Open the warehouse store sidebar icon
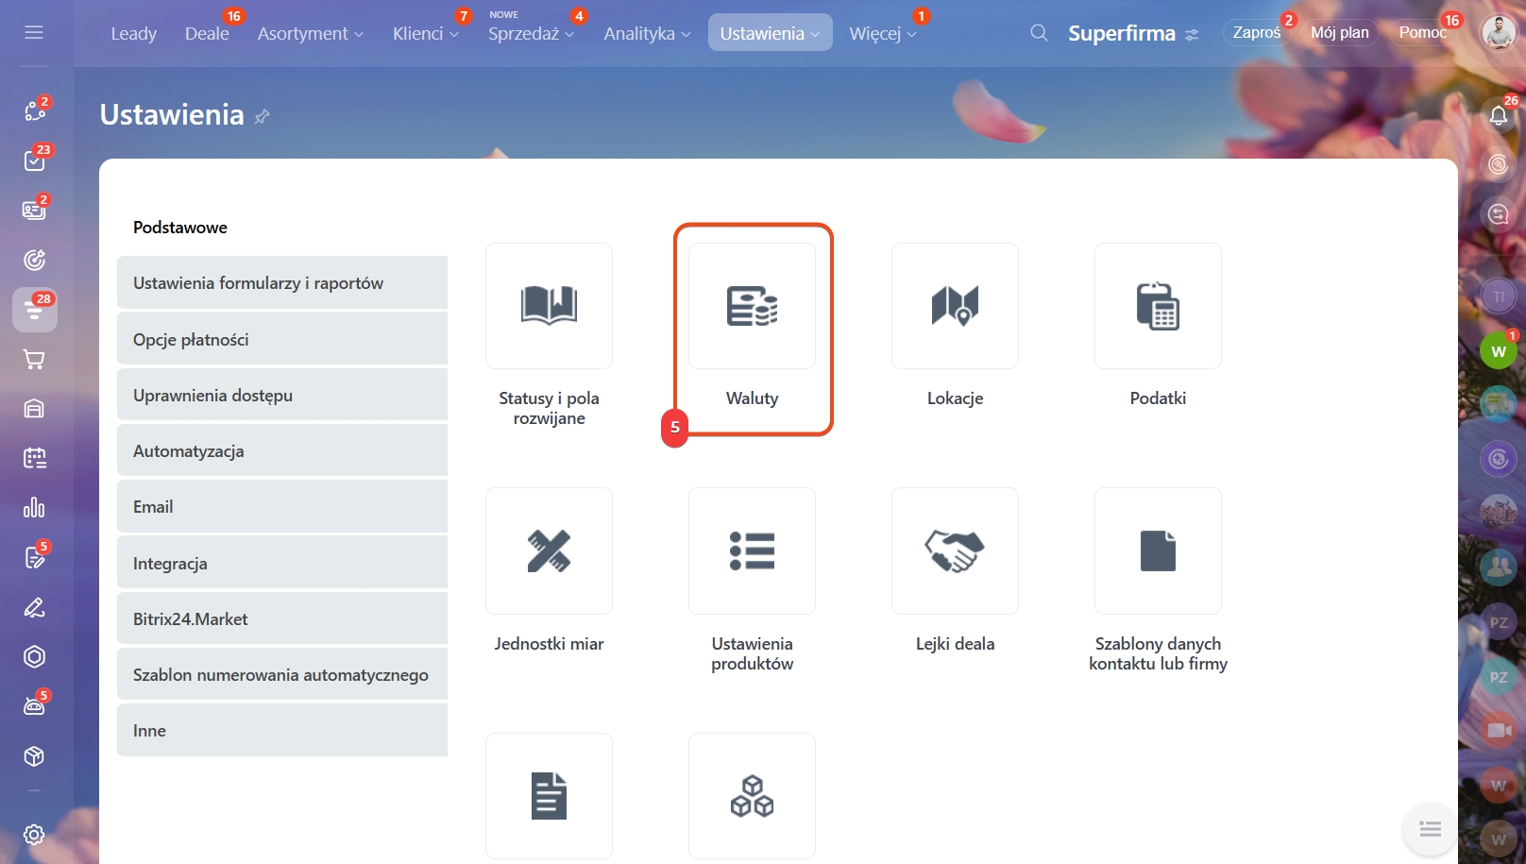Screen dimensions: 1526x864 35,409
